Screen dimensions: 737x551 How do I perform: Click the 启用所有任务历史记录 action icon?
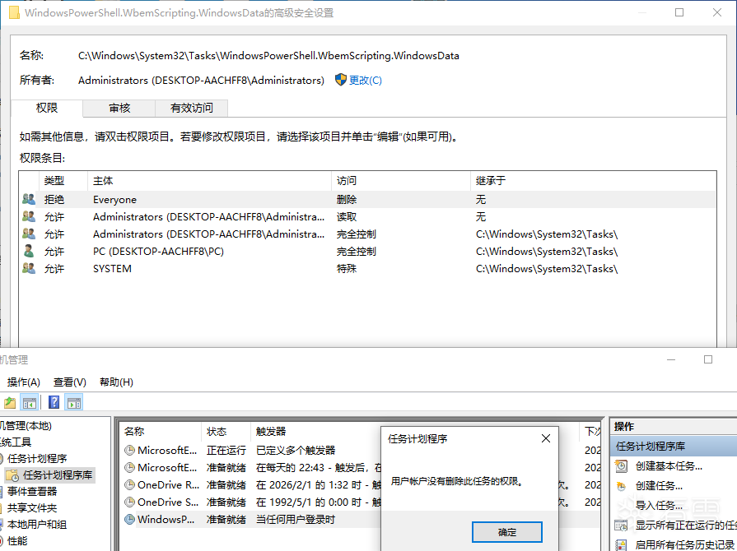point(622,545)
